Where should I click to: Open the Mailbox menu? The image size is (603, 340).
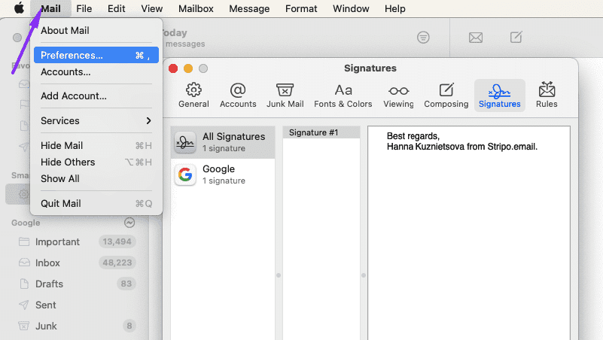(196, 8)
